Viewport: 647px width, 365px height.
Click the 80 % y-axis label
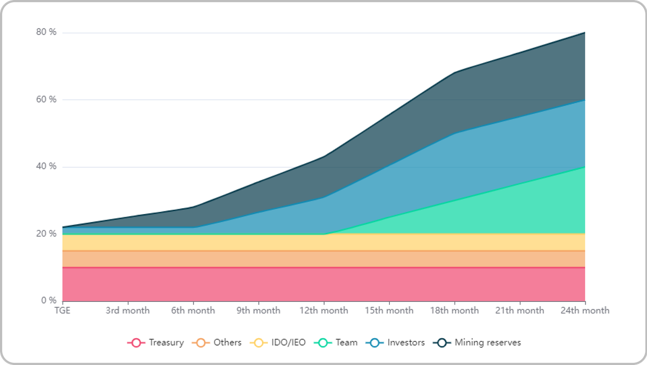point(46,32)
